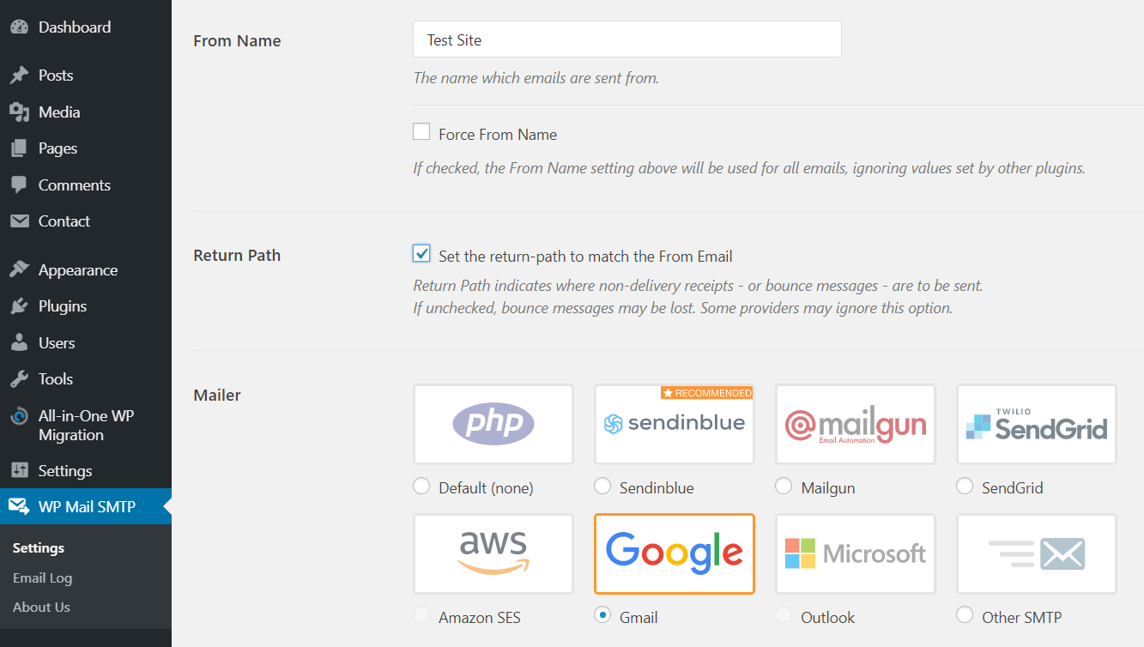Open the Email Log submenu item
The image size is (1144, 647).
click(42, 577)
